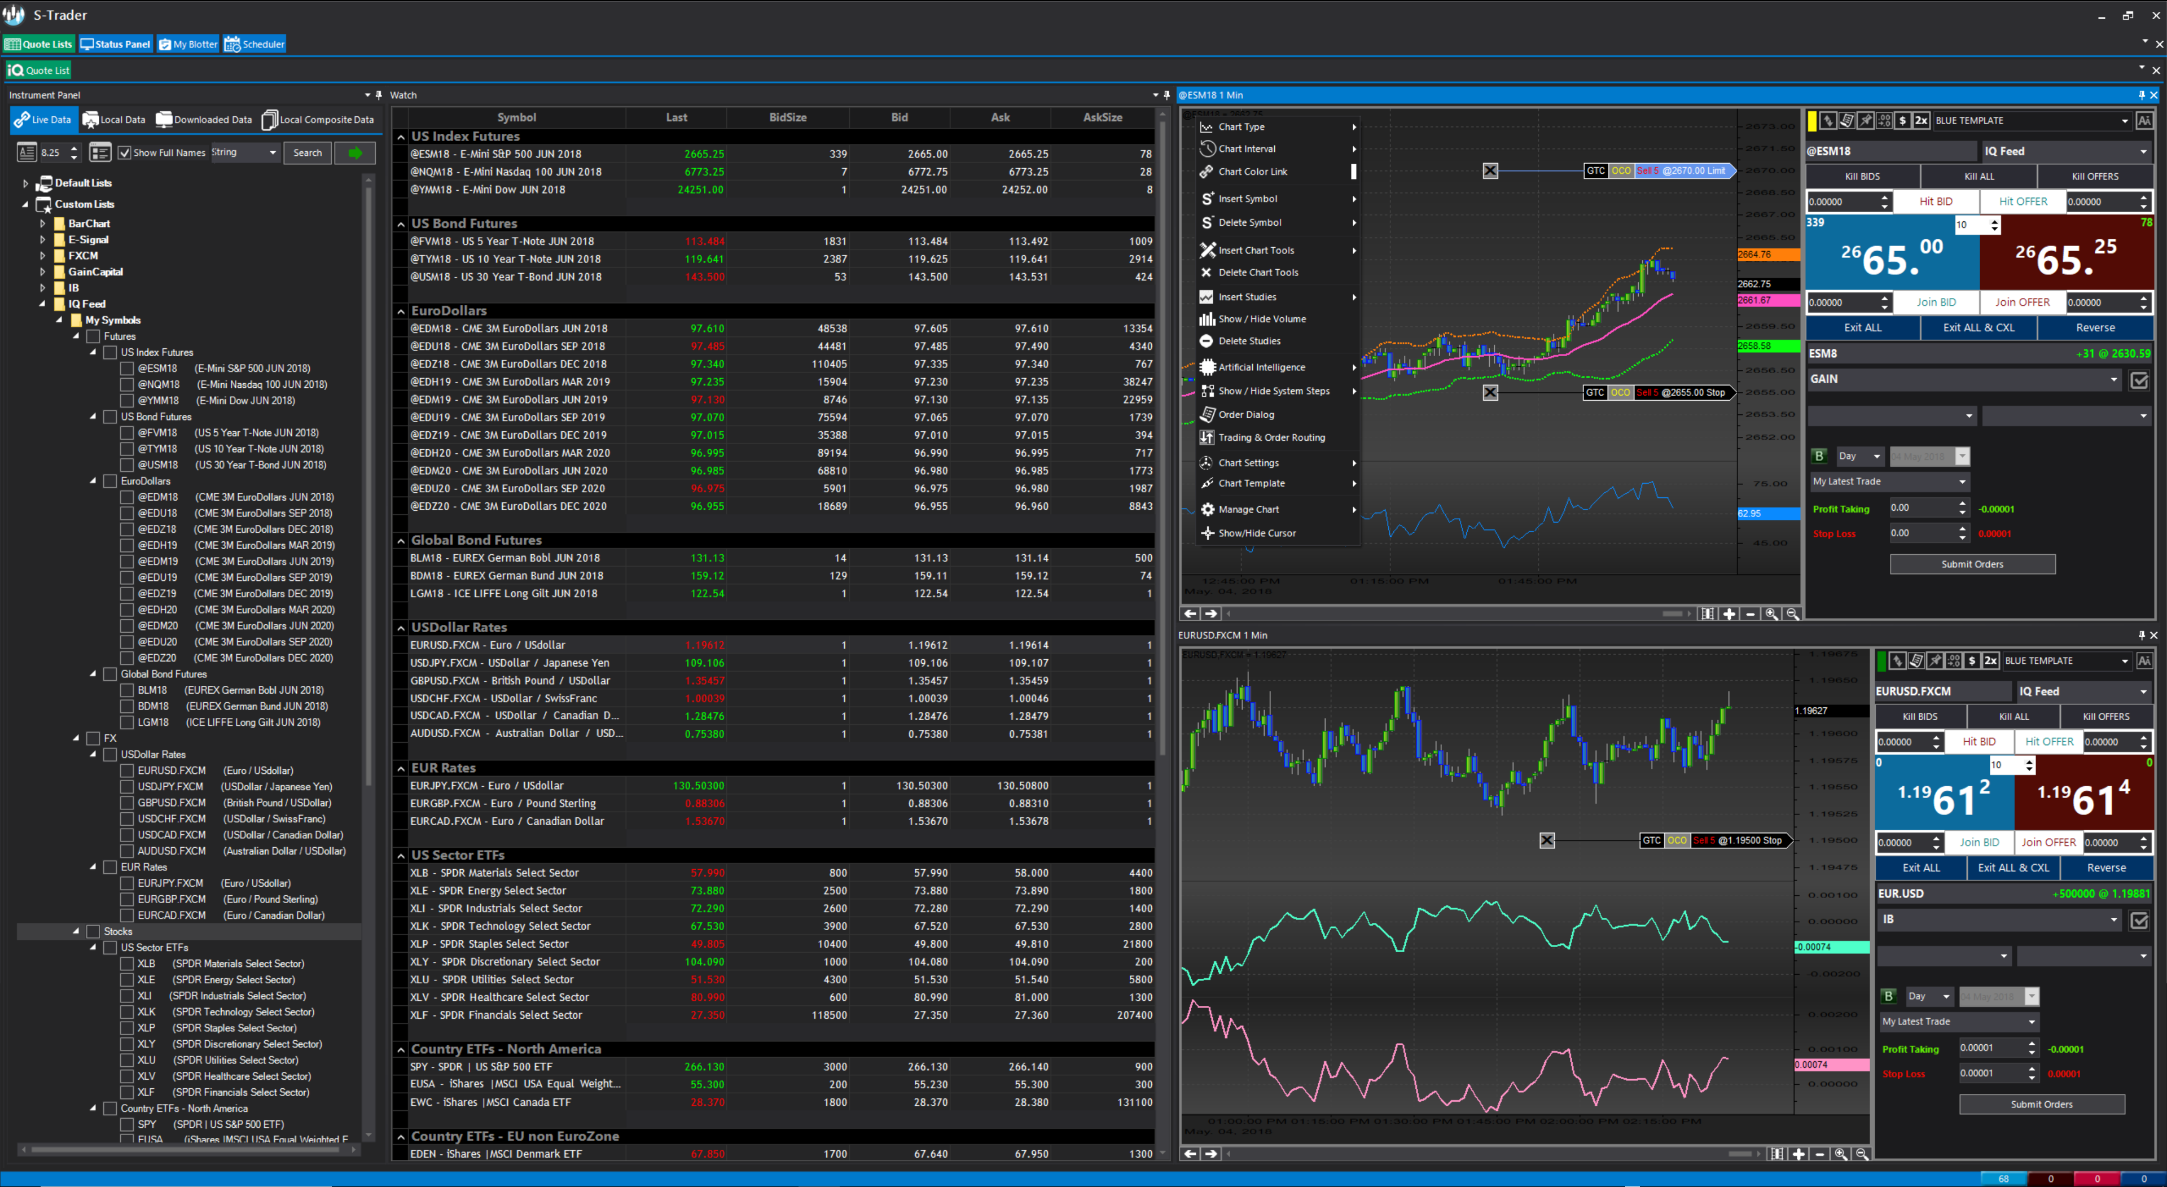Click the green B icon in @ESM18 order panel

click(1819, 456)
